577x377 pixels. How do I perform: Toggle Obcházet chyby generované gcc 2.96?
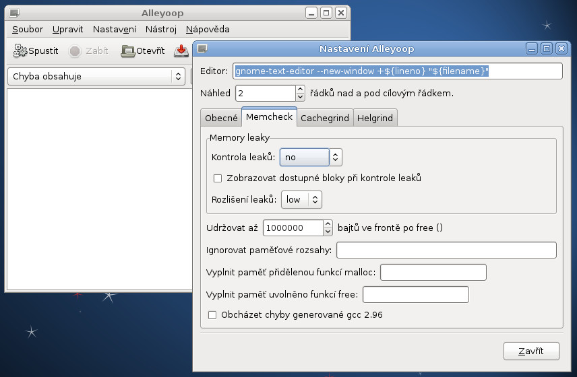tap(212, 315)
